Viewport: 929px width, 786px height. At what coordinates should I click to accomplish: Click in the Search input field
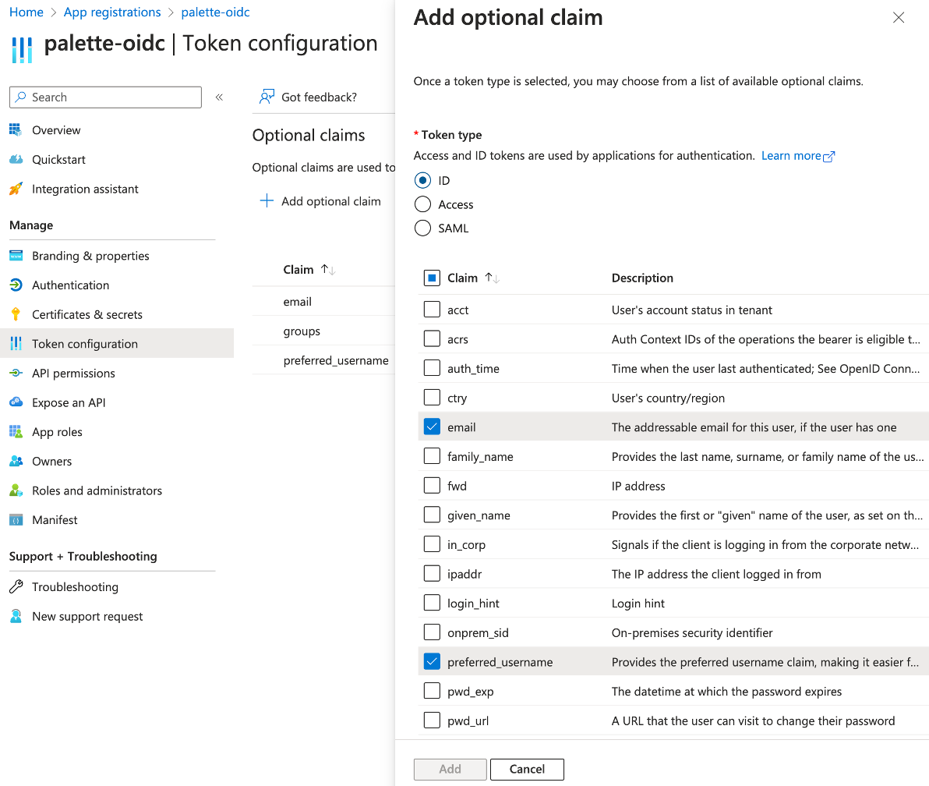pos(105,97)
